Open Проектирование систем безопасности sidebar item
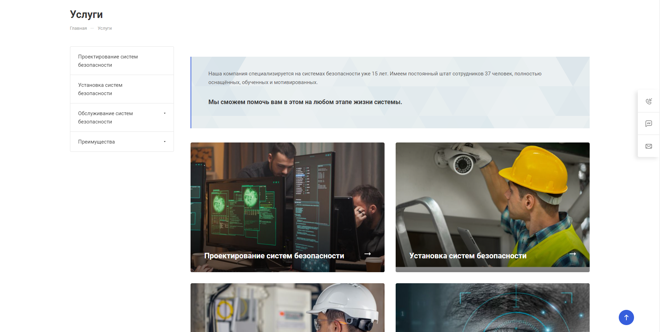Viewport: 660px width, 332px height. click(x=122, y=61)
